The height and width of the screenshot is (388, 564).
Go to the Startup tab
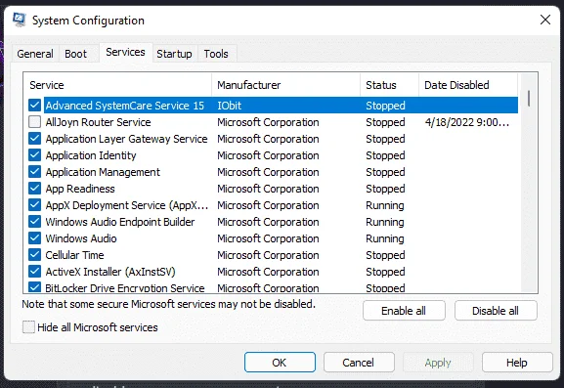point(174,54)
